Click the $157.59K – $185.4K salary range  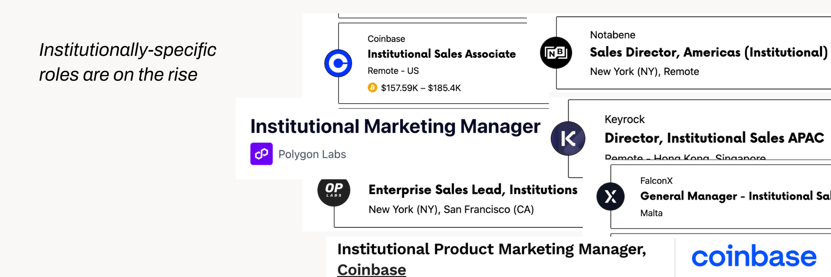pyautogui.click(x=421, y=88)
